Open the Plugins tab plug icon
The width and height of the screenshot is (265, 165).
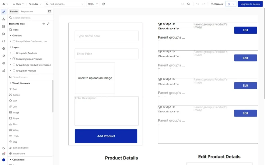pyautogui.click(x=3, y=56)
